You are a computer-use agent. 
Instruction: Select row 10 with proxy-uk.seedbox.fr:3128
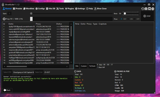[x=36, y=50]
